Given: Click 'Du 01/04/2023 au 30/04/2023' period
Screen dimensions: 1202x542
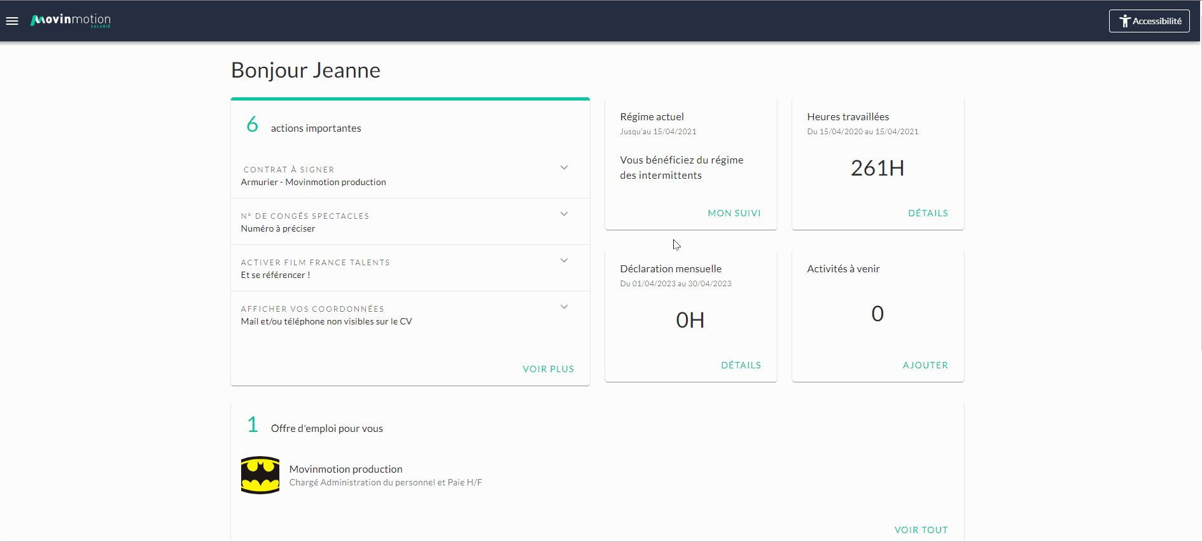Looking at the screenshot, I should pyautogui.click(x=676, y=284).
